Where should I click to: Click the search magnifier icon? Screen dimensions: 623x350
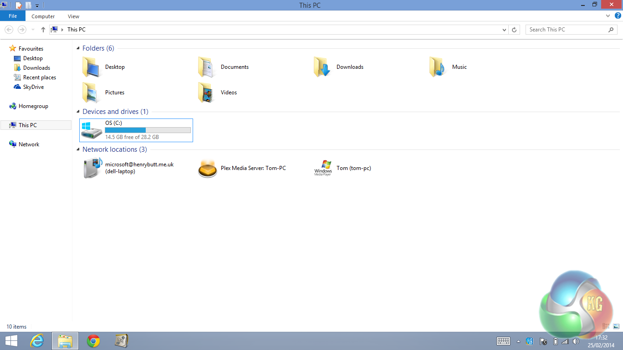611,30
